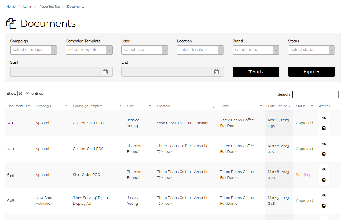Image resolution: width=345 pixels, height=220 pixels.
Task: Sort by Status column arrows
Action: click(312, 106)
